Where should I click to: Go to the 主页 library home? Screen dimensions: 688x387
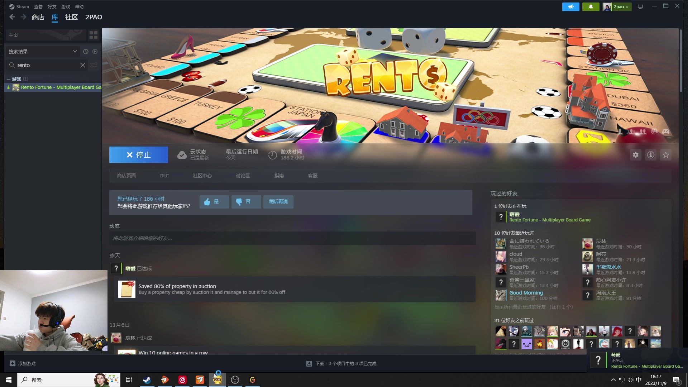click(x=46, y=35)
